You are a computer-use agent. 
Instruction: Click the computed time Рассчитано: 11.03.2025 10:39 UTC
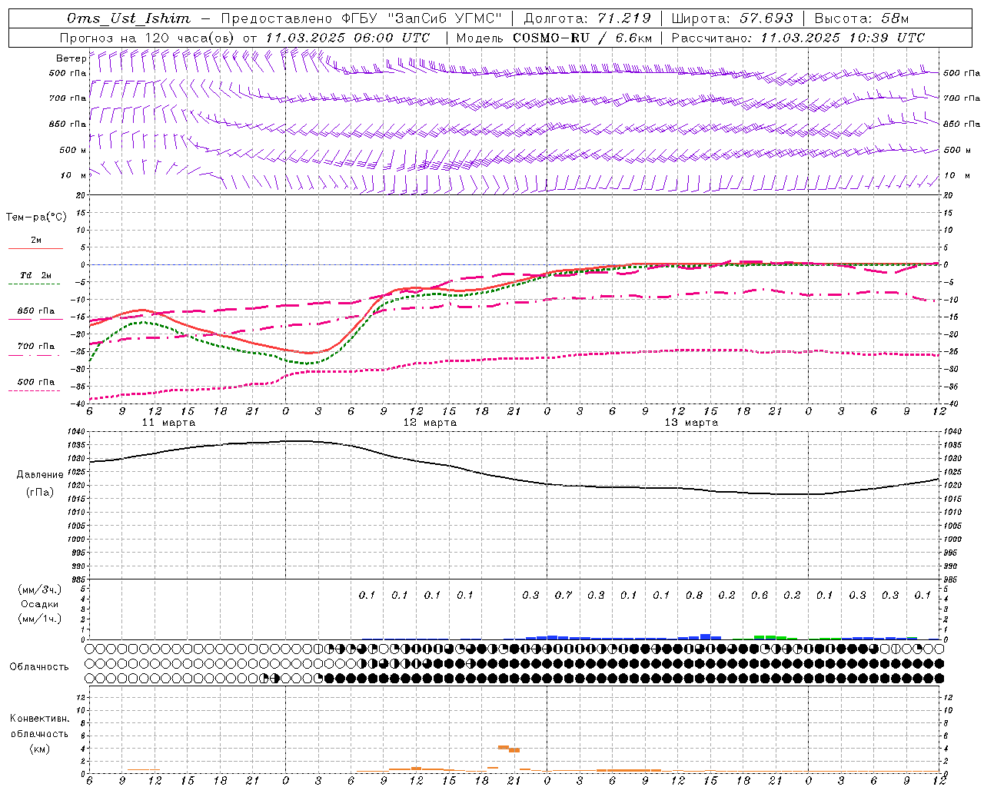798,38
